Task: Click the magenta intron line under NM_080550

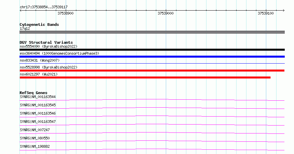Action: (152, 141)
